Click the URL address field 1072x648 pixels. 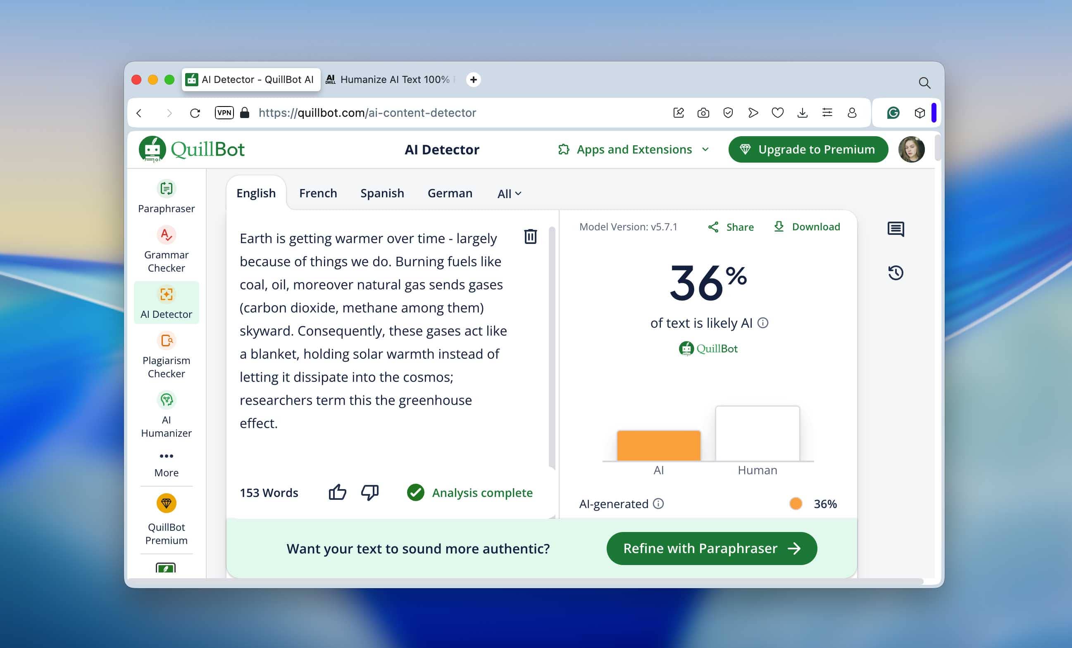(x=367, y=113)
